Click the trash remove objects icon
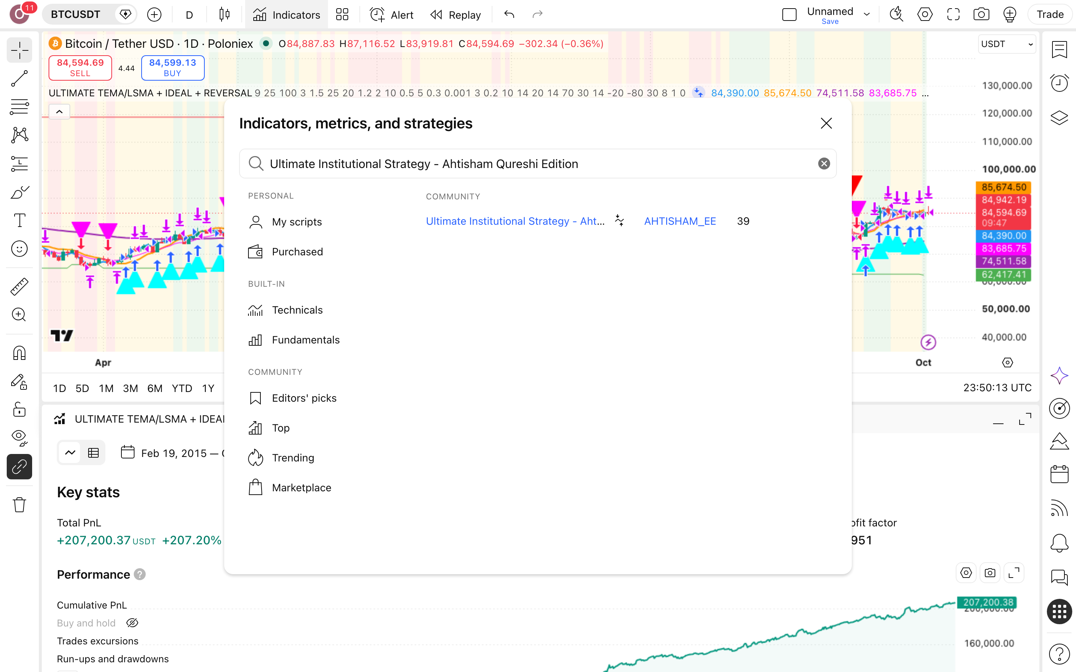The height and width of the screenshot is (672, 1076). 19,505
